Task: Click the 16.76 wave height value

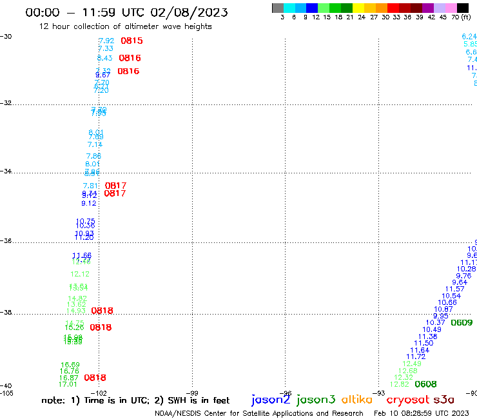Action: click(x=70, y=371)
